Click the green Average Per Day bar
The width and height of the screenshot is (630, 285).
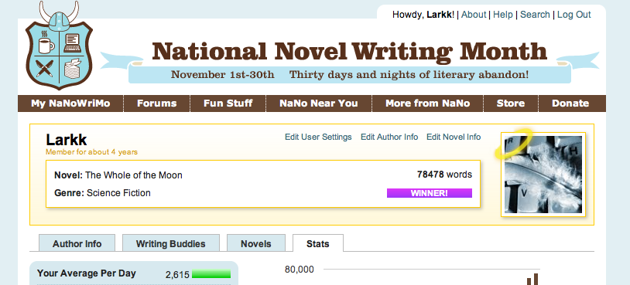coord(211,274)
